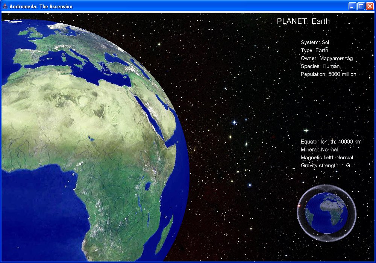Click the 'Andromeda: The Ascension' window title
This screenshot has height=263, width=376.
[x=41, y=6]
